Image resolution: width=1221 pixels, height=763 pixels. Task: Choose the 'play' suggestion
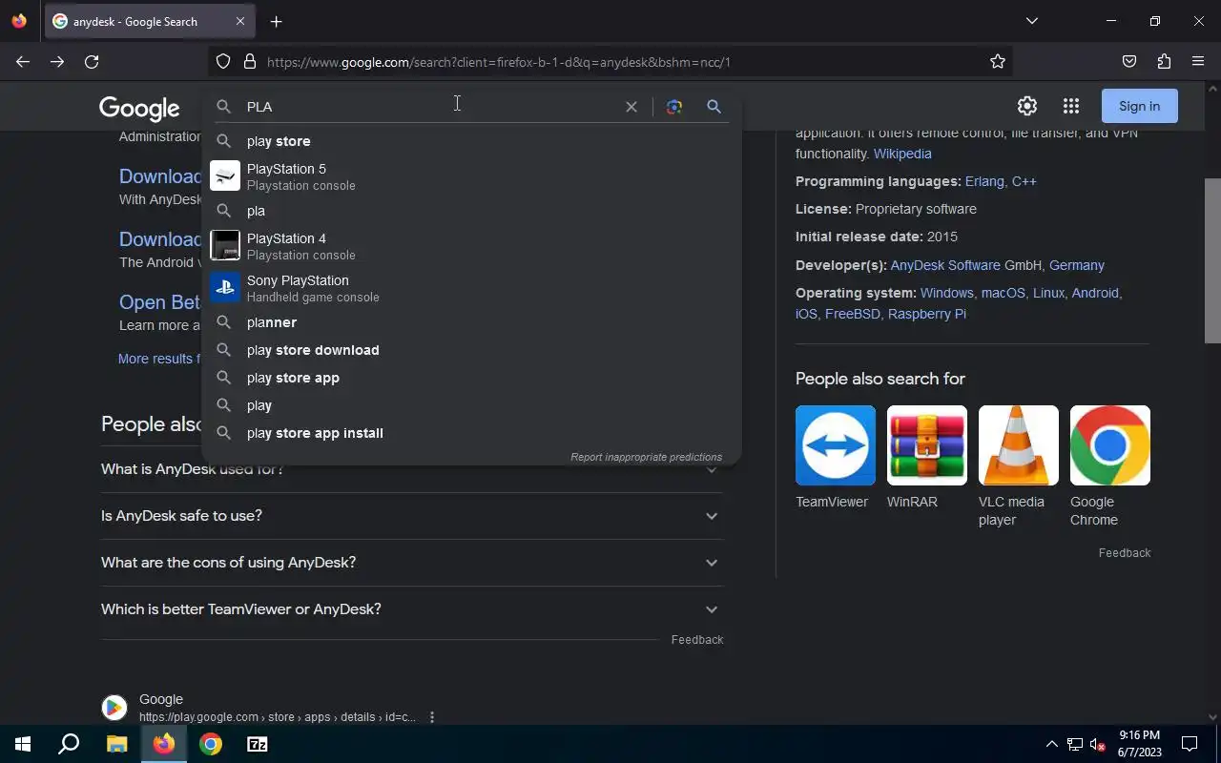pos(471,405)
